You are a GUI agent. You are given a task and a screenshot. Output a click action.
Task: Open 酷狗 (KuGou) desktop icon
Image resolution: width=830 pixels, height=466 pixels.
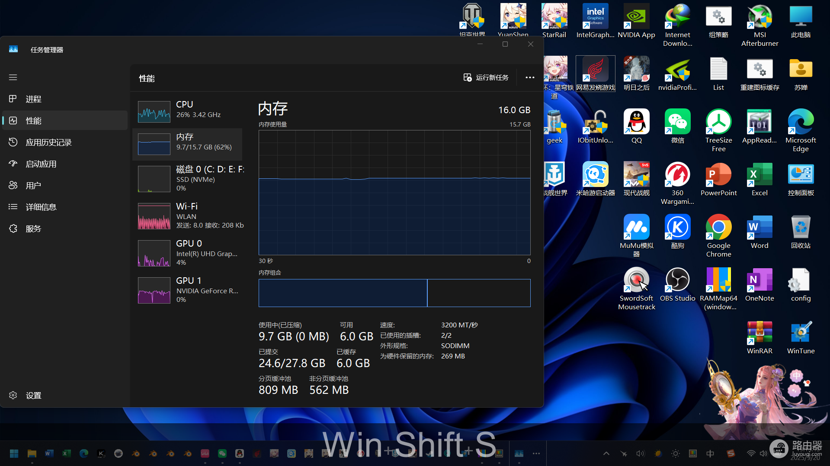coord(677,232)
